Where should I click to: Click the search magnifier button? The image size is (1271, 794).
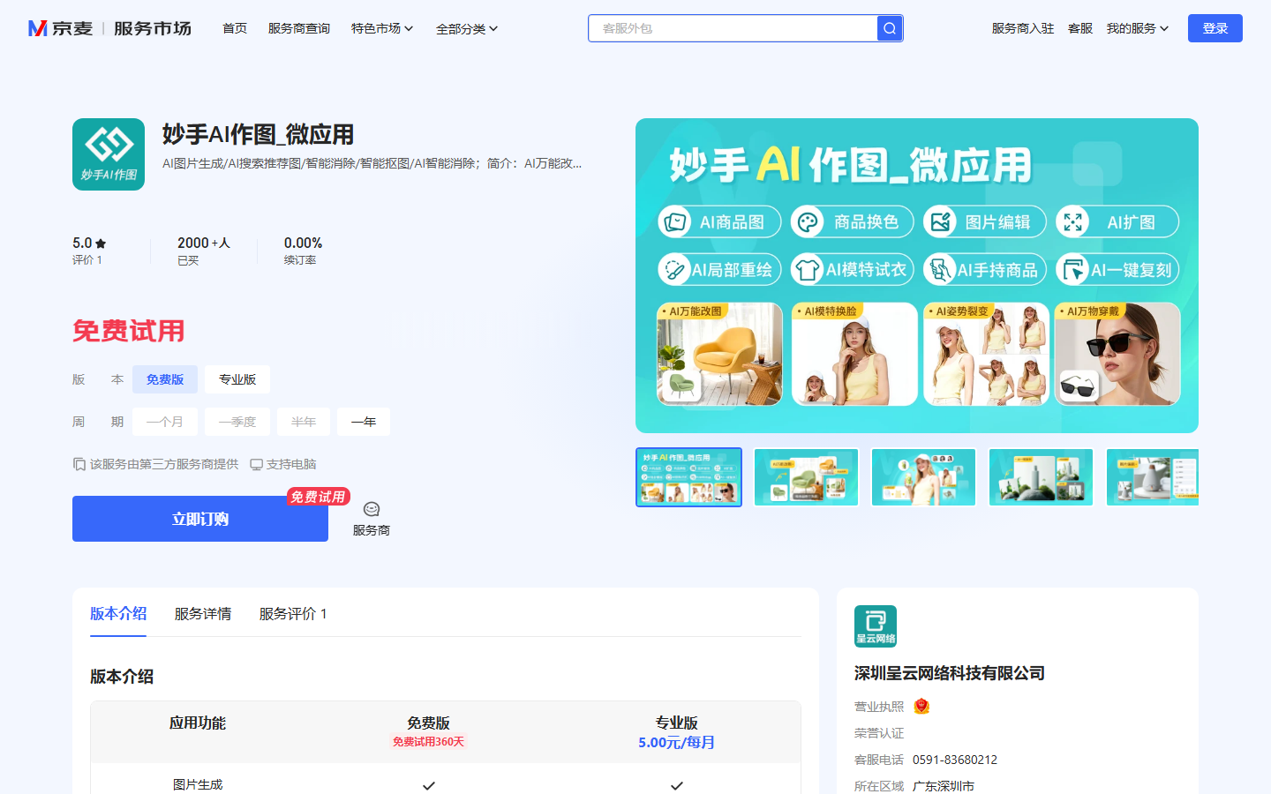890,28
